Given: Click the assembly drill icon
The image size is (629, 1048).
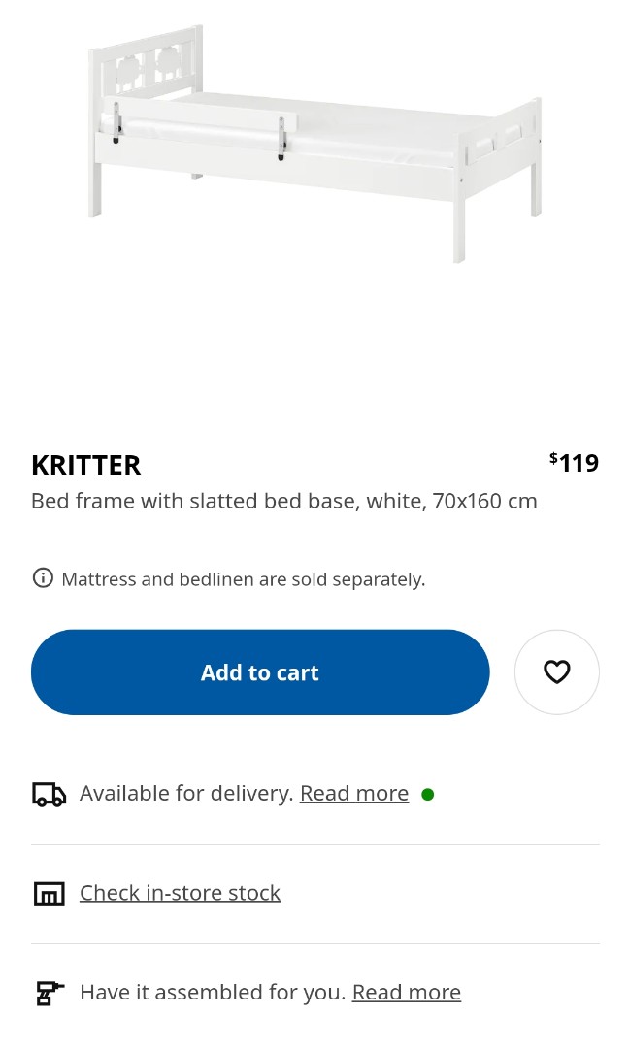Looking at the screenshot, I should click(49, 994).
